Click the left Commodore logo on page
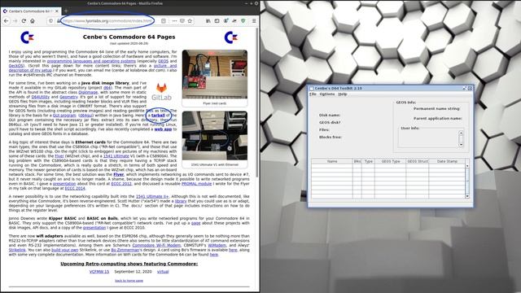 tap(27, 37)
